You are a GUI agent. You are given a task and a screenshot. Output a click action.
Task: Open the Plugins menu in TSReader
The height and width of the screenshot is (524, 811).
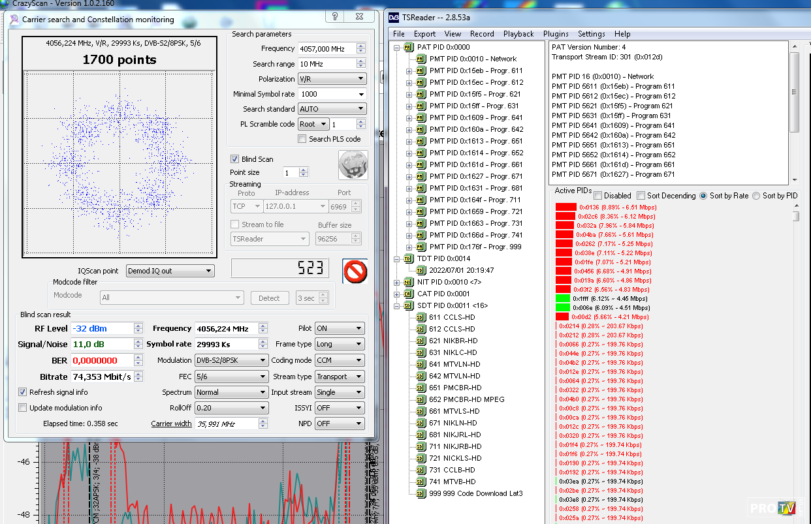(556, 34)
